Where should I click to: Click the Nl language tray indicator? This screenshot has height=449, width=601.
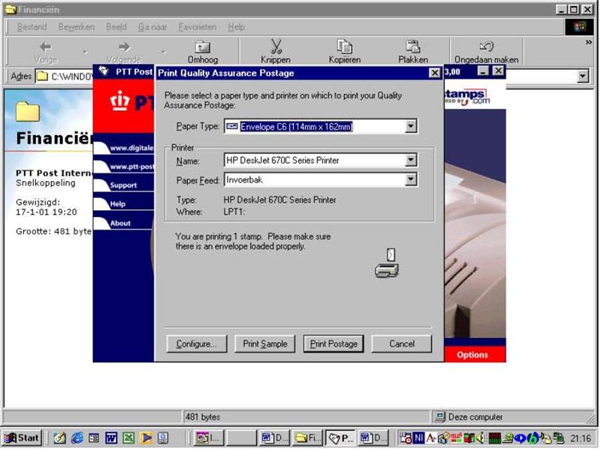tap(418, 437)
